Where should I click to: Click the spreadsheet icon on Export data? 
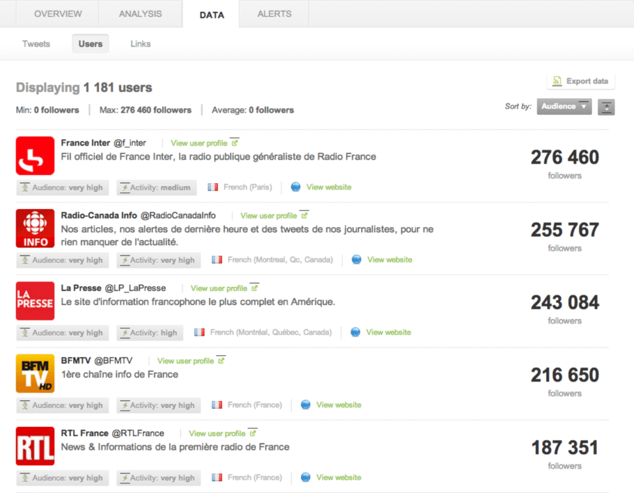tap(557, 81)
